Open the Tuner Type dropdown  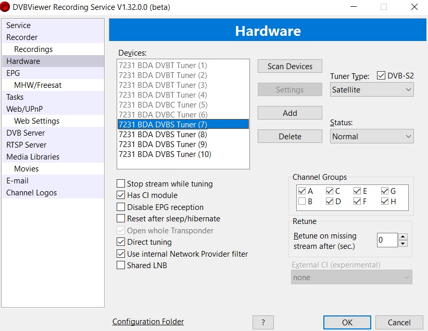372,90
